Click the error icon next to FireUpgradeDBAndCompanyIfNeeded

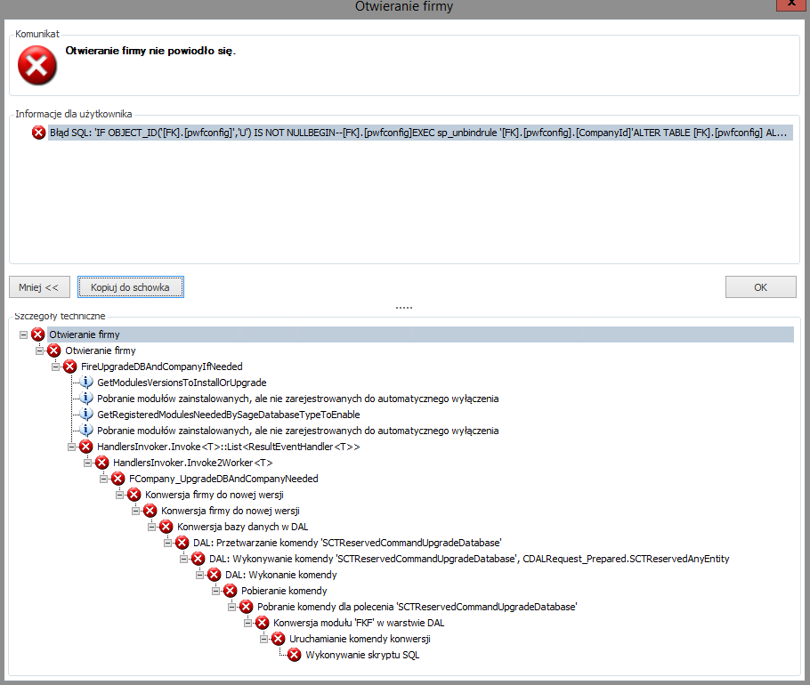coord(70,367)
